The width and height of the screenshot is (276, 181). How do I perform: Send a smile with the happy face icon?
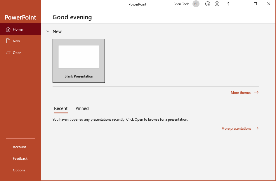coord(208,4)
